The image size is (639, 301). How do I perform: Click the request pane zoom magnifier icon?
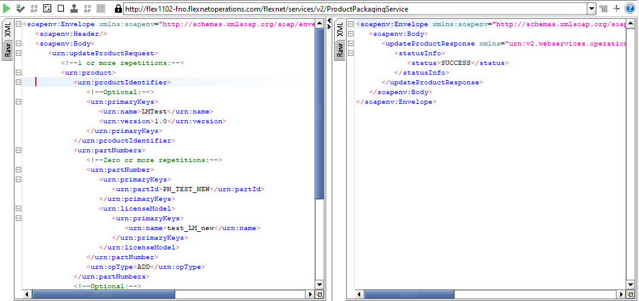[320, 294]
